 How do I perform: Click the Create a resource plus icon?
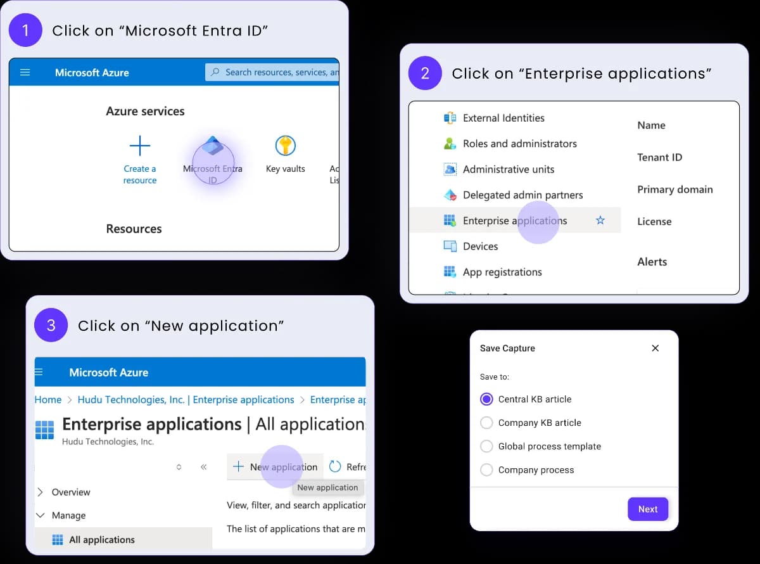click(x=140, y=146)
